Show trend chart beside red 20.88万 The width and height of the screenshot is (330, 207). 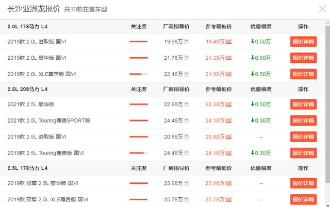point(228,137)
